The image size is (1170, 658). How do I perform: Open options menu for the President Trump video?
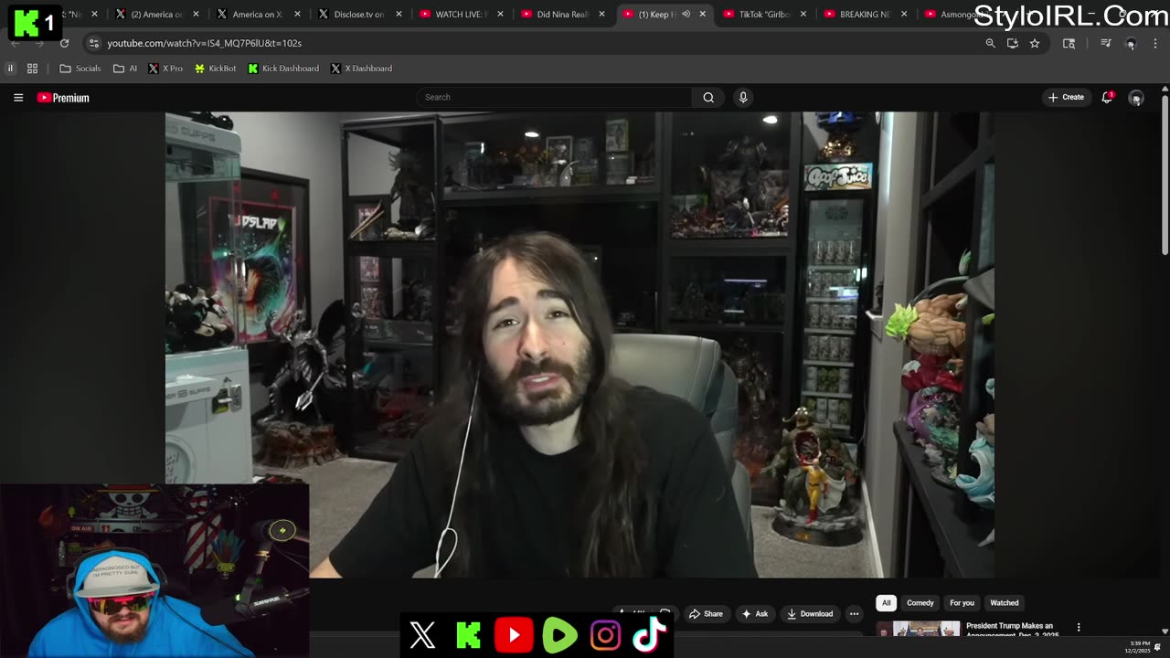coord(1079,627)
